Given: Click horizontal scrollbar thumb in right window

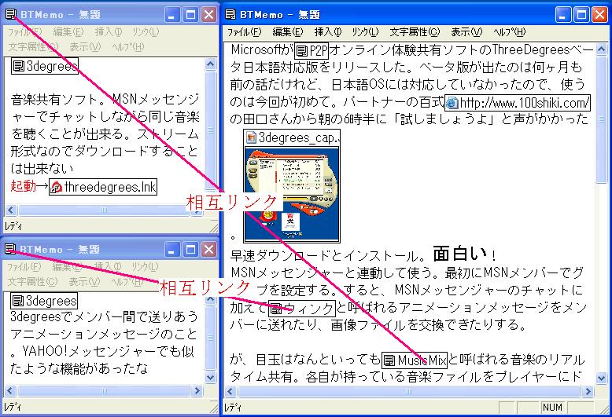Looking at the screenshot, I should click(x=408, y=391).
